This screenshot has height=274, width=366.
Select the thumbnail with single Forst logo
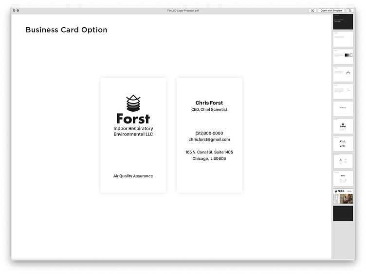coord(343,126)
